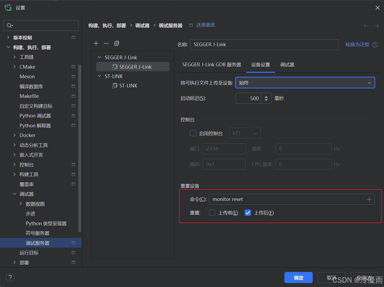
Task: Switch to the 设备设置 tab
Action: click(261, 65)
